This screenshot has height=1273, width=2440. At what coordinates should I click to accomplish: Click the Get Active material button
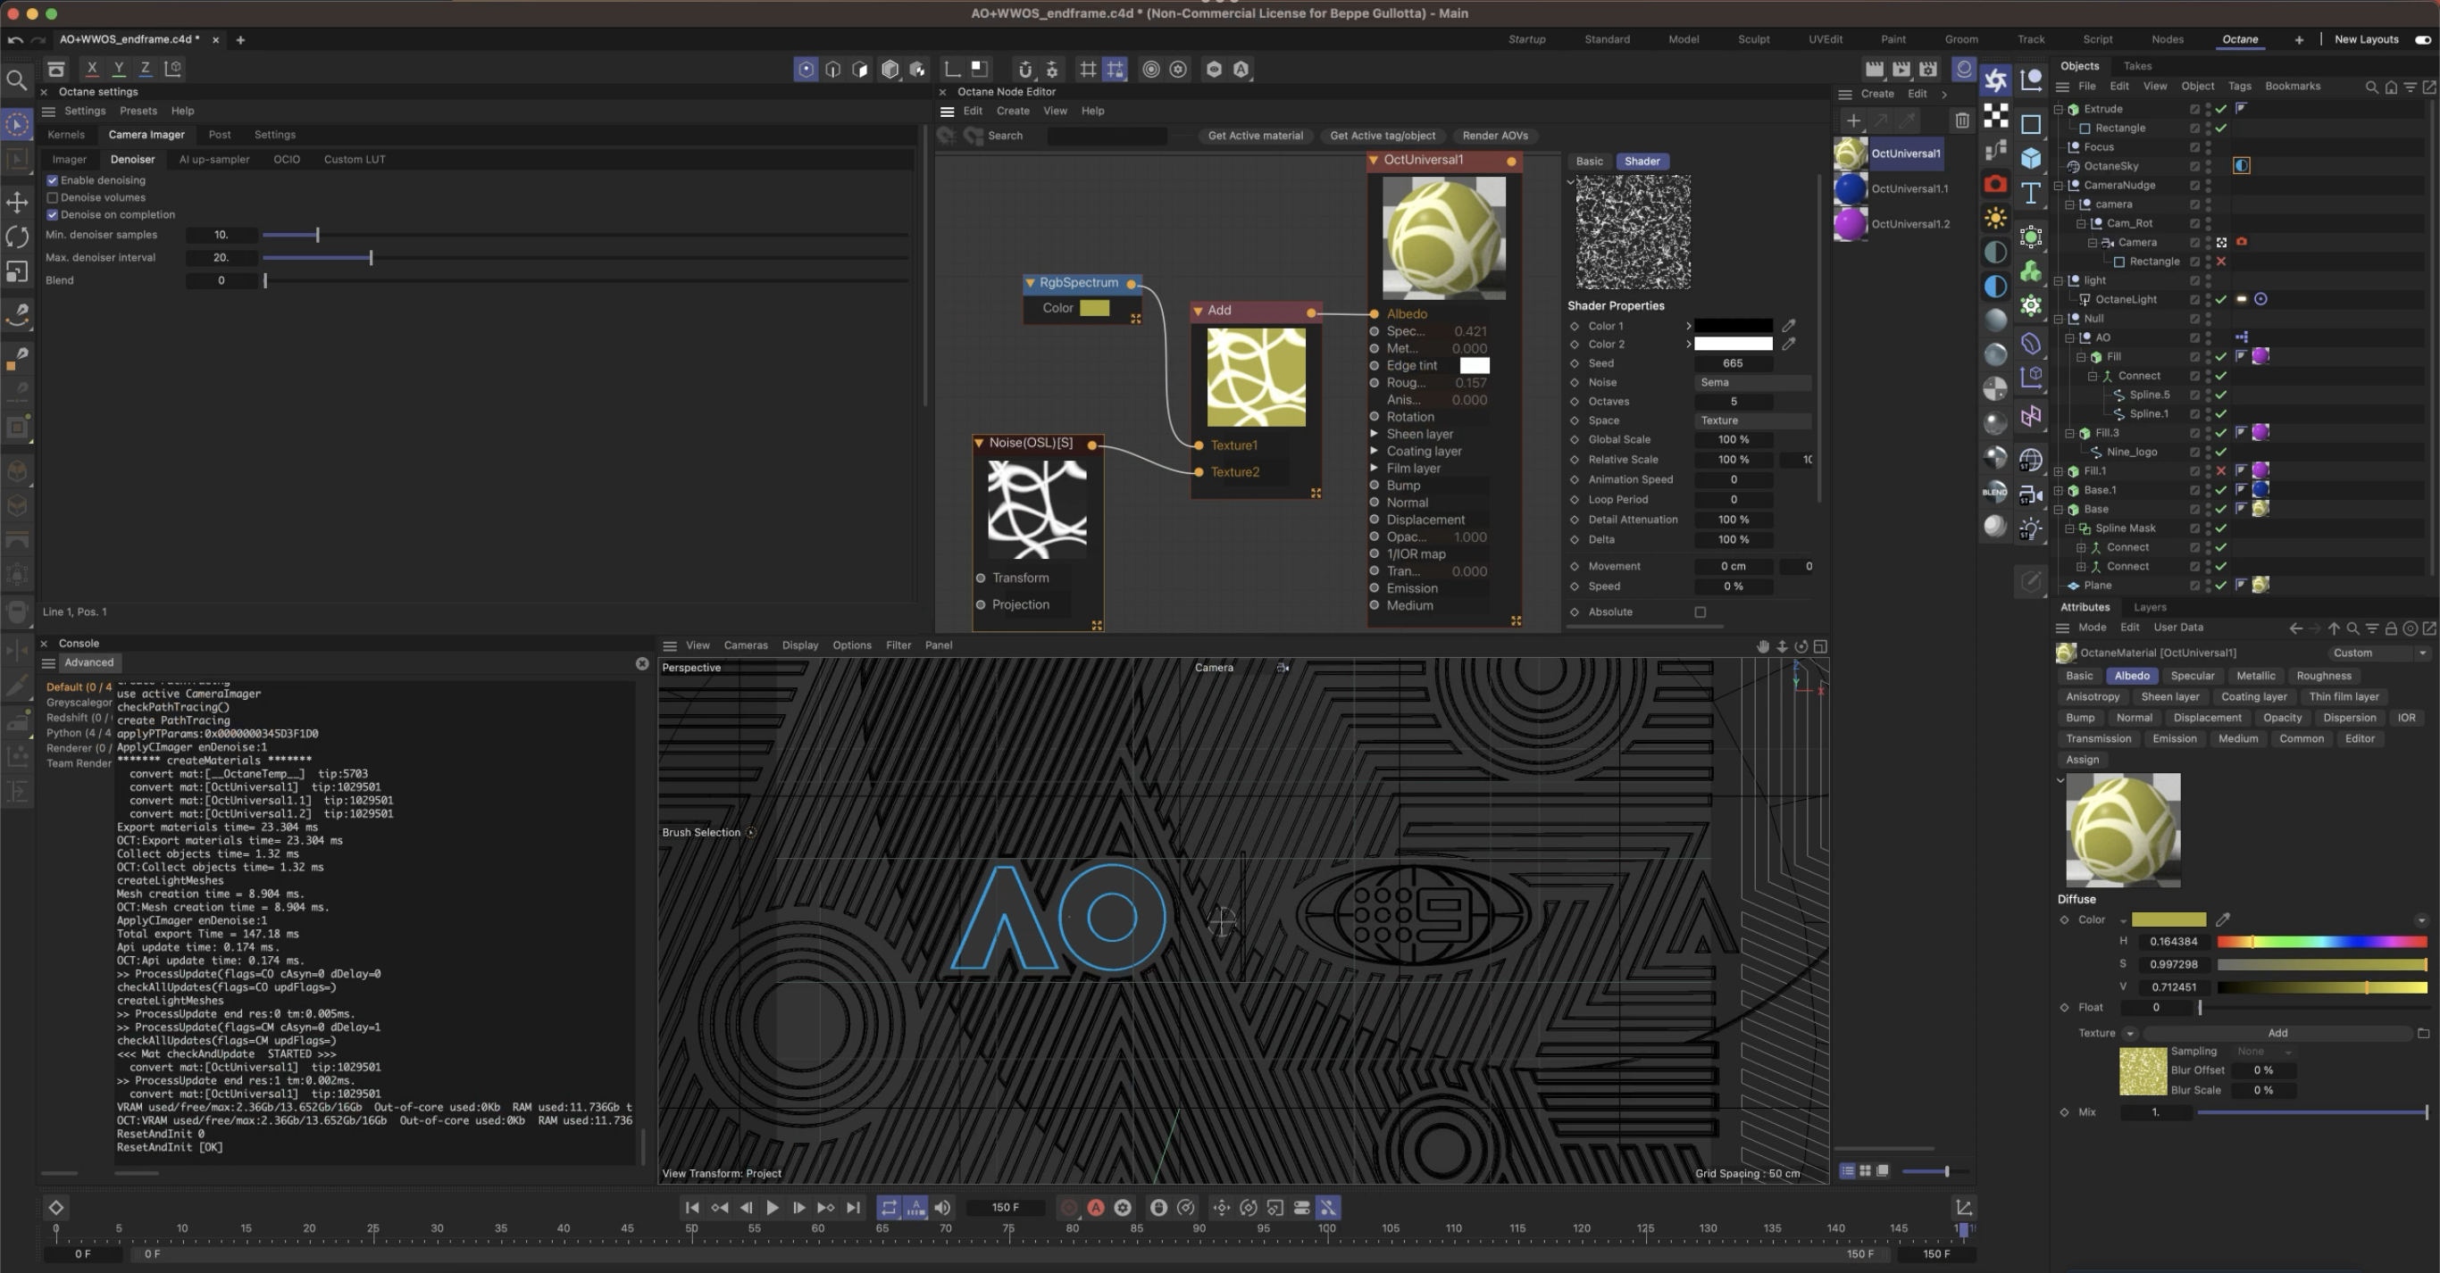tap(1255, 136)
